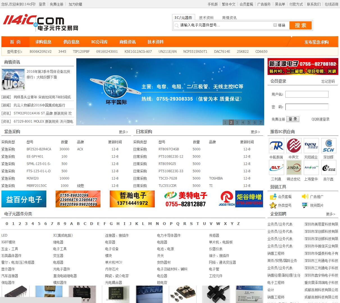Screen dimensions: 340x303
Task: Select letter Z in the category index
Action: pos(238,224)
